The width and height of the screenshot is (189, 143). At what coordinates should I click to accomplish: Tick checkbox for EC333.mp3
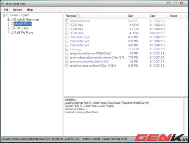pyautogui.click(x=67, y=25)
